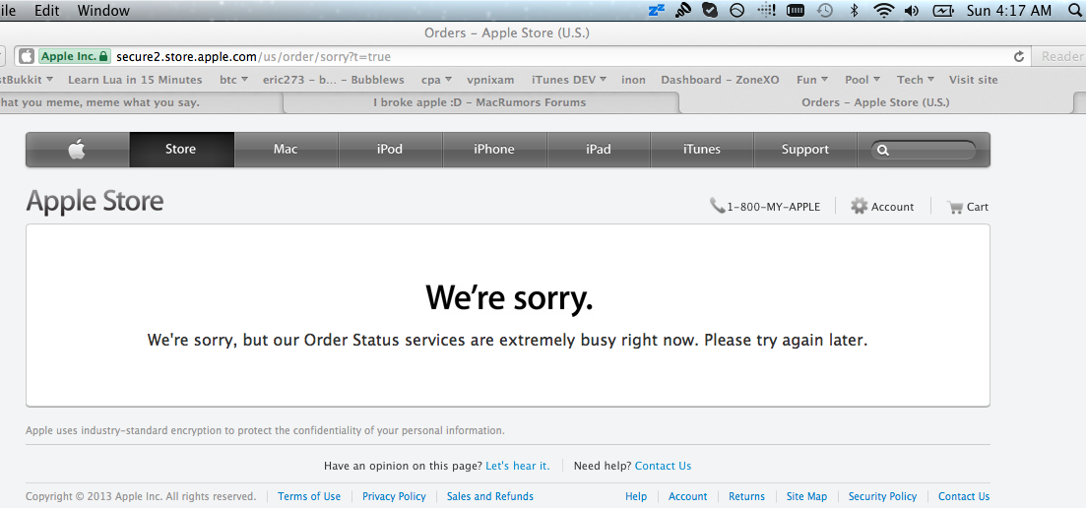Open the Spotlight search magnifier icon
Image resolution: width=1086 pixels, height=508 pixels.
pyautogui.click(x=1075, y=11)
